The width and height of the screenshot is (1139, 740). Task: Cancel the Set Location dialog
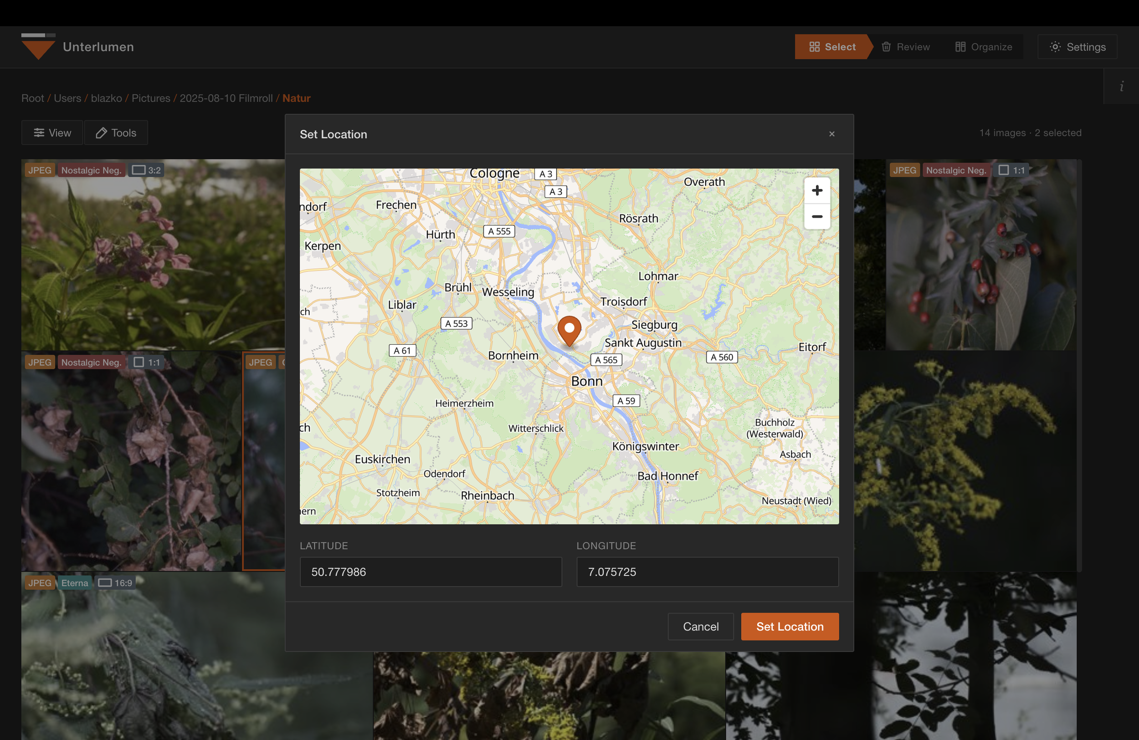point(700,627)
